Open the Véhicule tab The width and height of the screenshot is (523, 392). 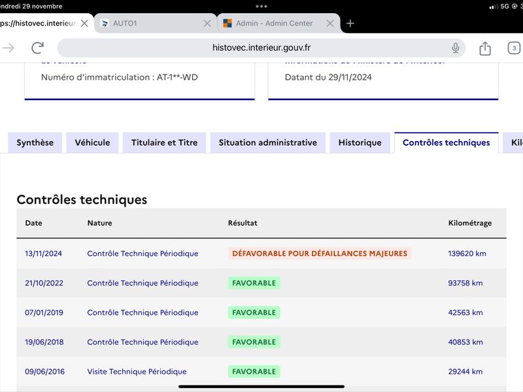[92, 142]
